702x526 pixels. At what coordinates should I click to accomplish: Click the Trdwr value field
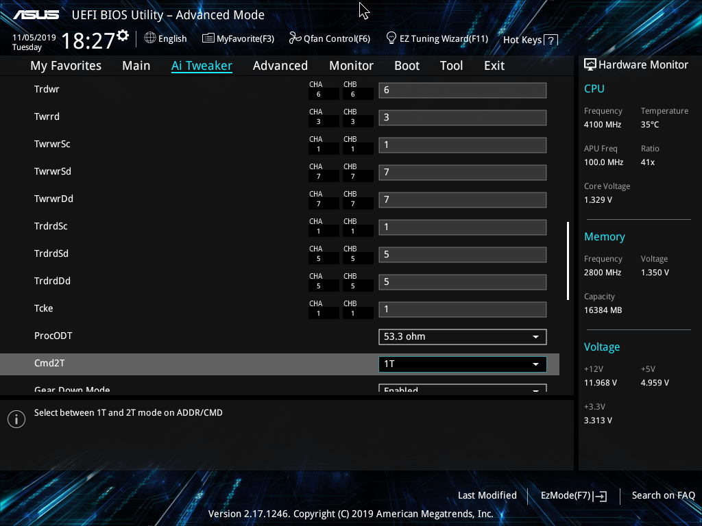click(x=463, y=90)
